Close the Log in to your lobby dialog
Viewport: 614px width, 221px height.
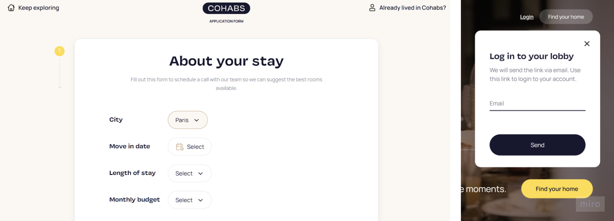click(x=587, y=44)
